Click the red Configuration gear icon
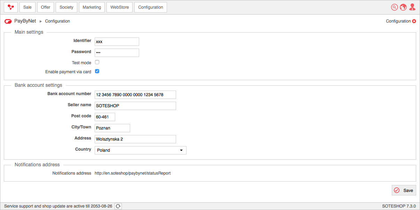Screen dimensions: 420x210 [414, 21]
